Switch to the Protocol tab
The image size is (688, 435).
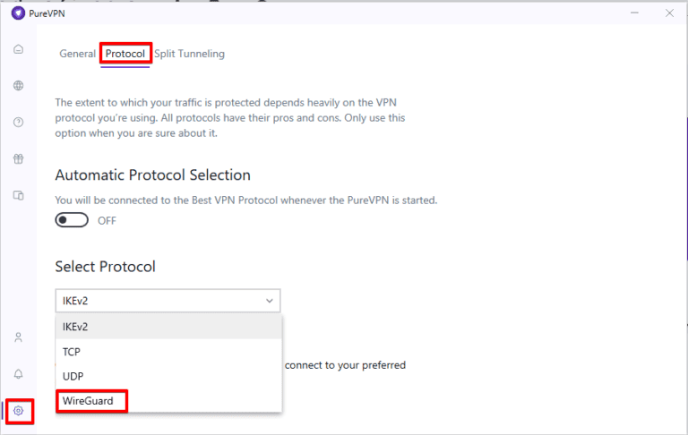(x=125, y=54)
